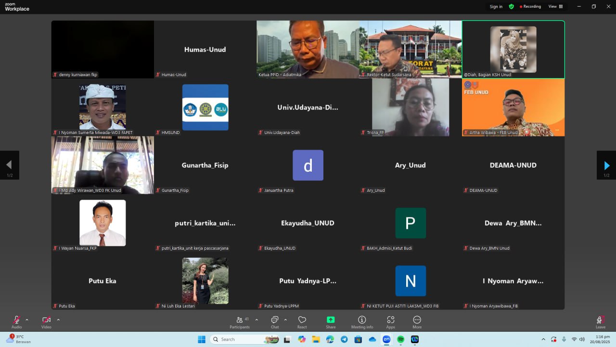
Task: Go to next page of participants
Action: (606, 165)
